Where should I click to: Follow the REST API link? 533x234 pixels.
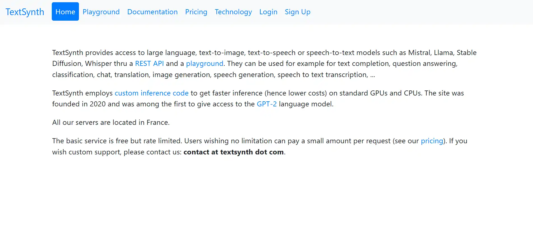(149, 64)
